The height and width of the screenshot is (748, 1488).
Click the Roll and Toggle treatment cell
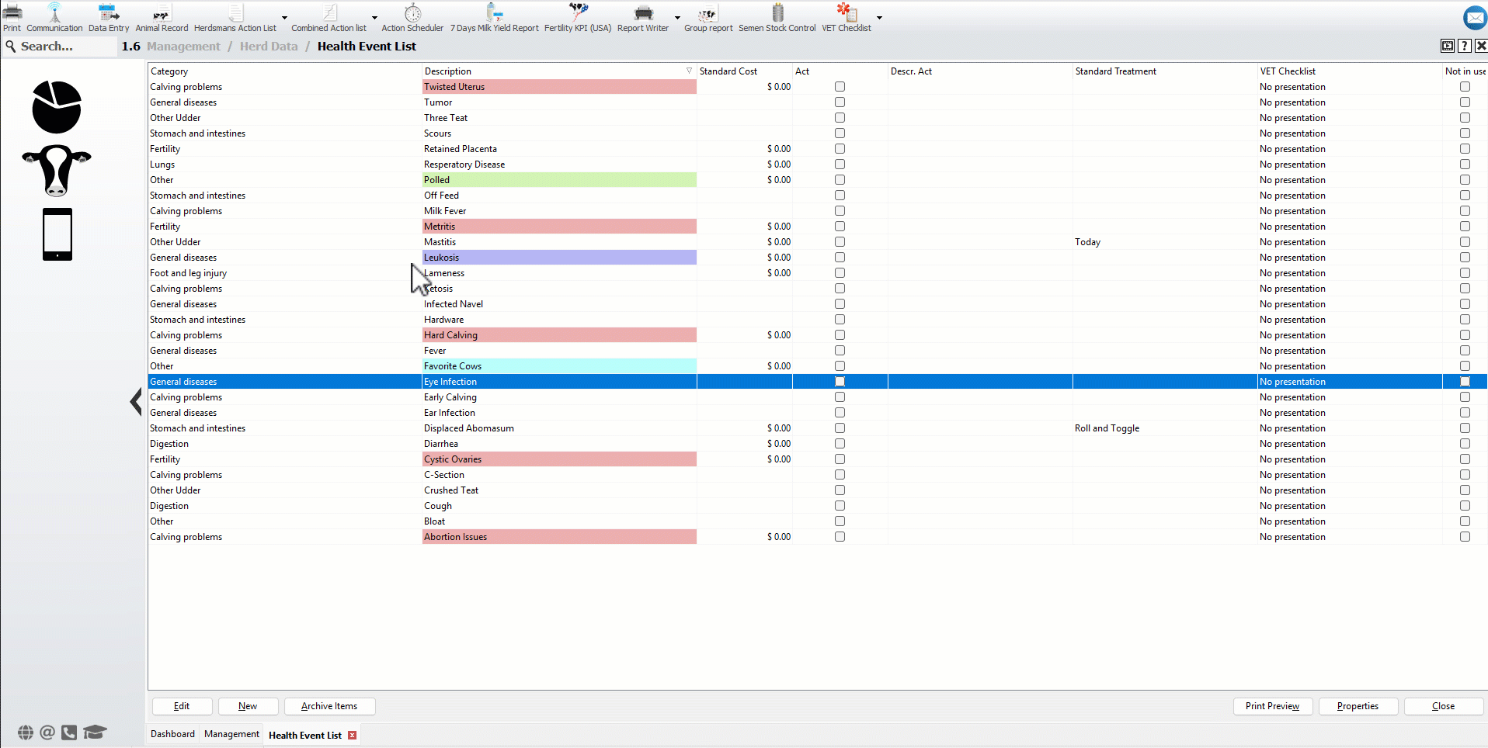pyautogui.click(x=1165, y=428)
